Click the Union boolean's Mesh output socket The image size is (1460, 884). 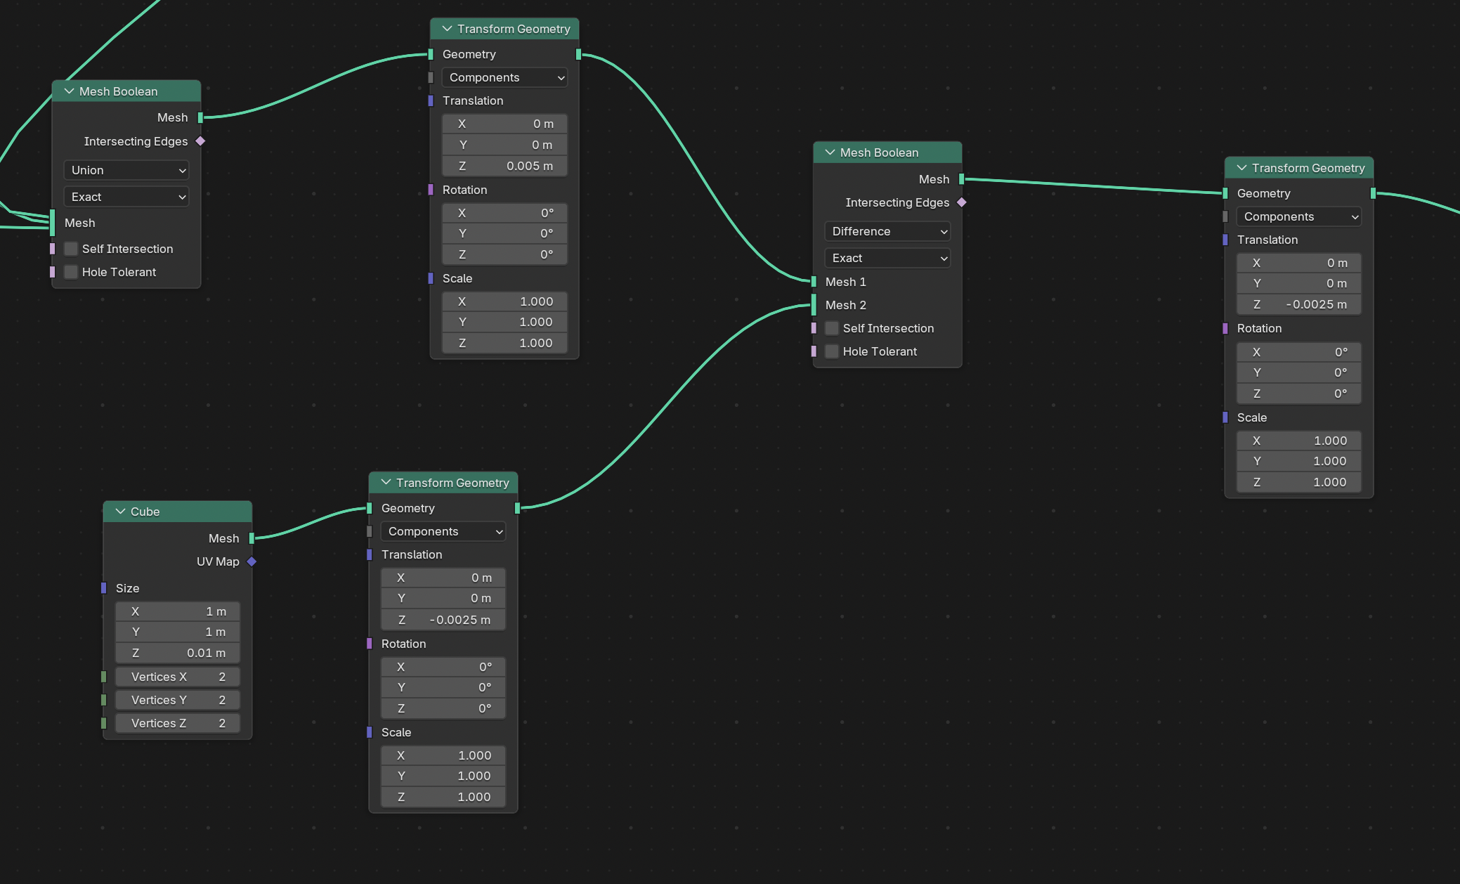[200, 117]
